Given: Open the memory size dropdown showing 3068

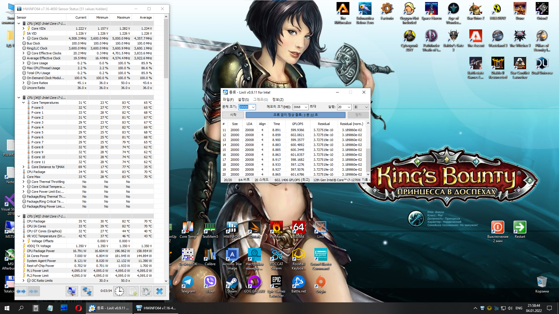Looking at the screenshot, I should 305,107.
